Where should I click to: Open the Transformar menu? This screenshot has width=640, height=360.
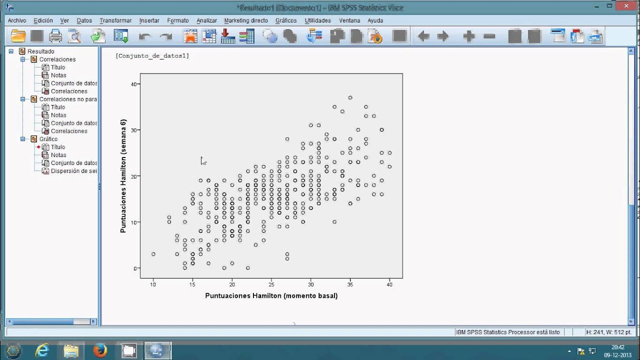[115, 20]
